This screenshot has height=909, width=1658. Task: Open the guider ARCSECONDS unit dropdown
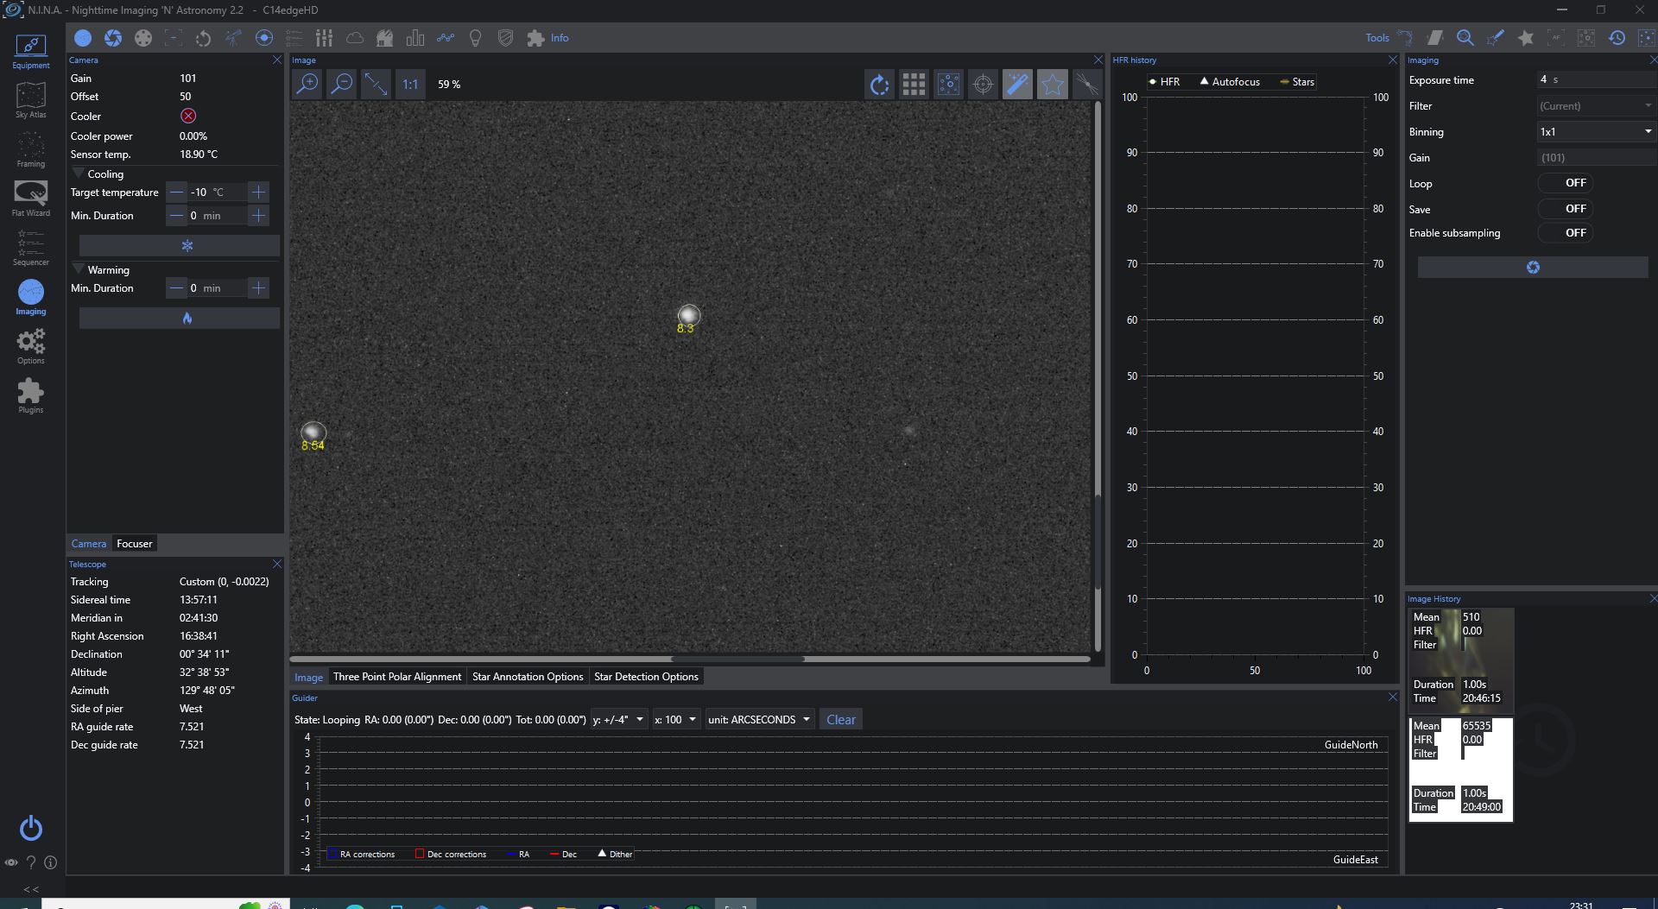click(x=758, y=719)
